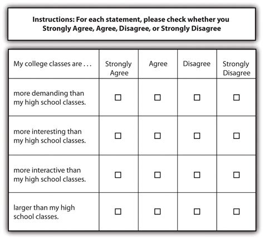Check Strongly Disagree for more interesting classes
This screenshot has width=264, height=239.
[236, 136]
